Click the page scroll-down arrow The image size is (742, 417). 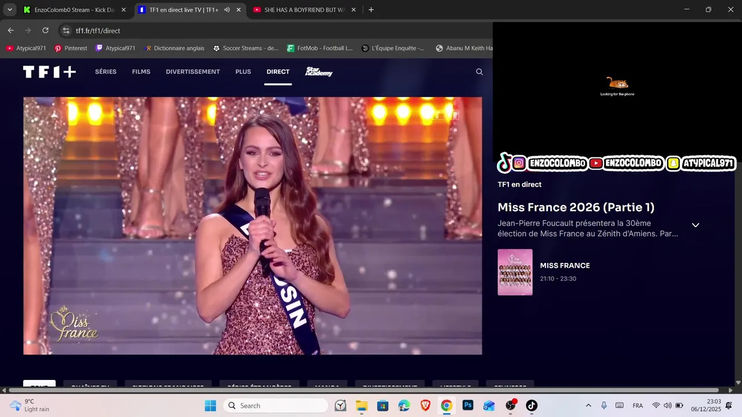[738, 383]
